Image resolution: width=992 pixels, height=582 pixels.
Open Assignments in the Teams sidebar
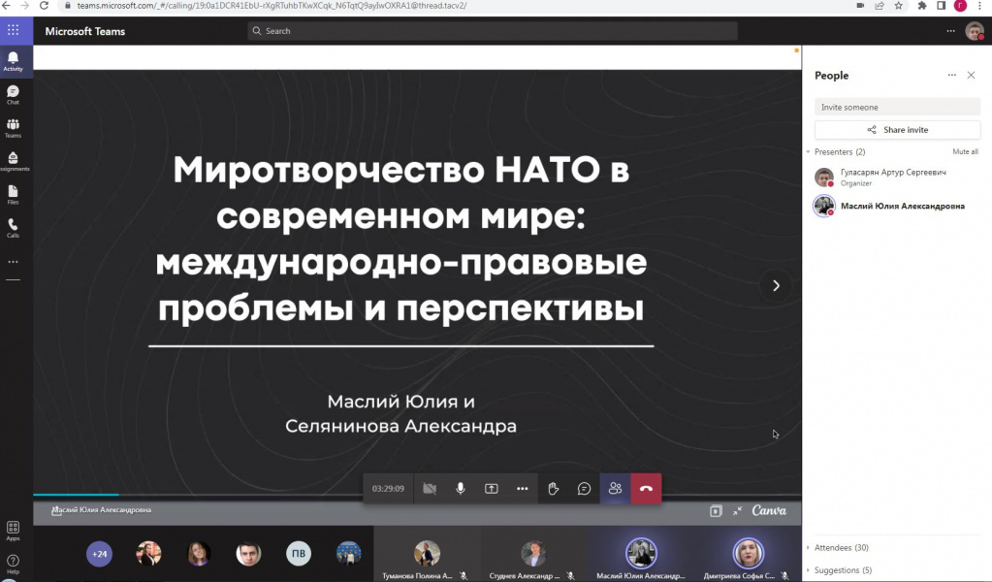tap(13, 161)
